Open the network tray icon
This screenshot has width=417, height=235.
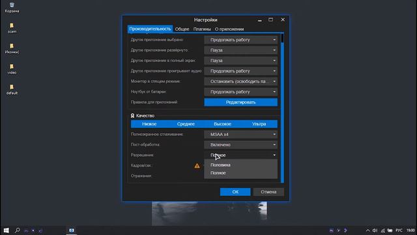coord(382,230)
